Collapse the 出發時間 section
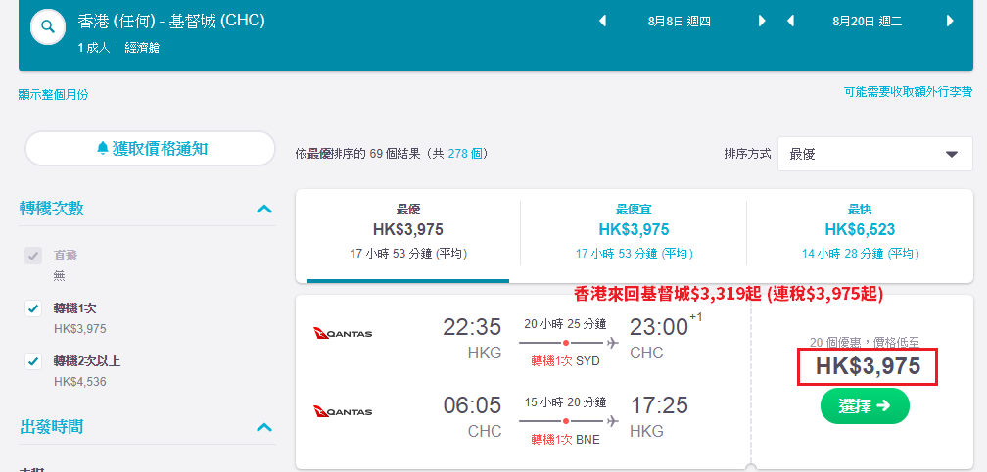987x472 pixels. pyautogui.click(x=264, y=428)
